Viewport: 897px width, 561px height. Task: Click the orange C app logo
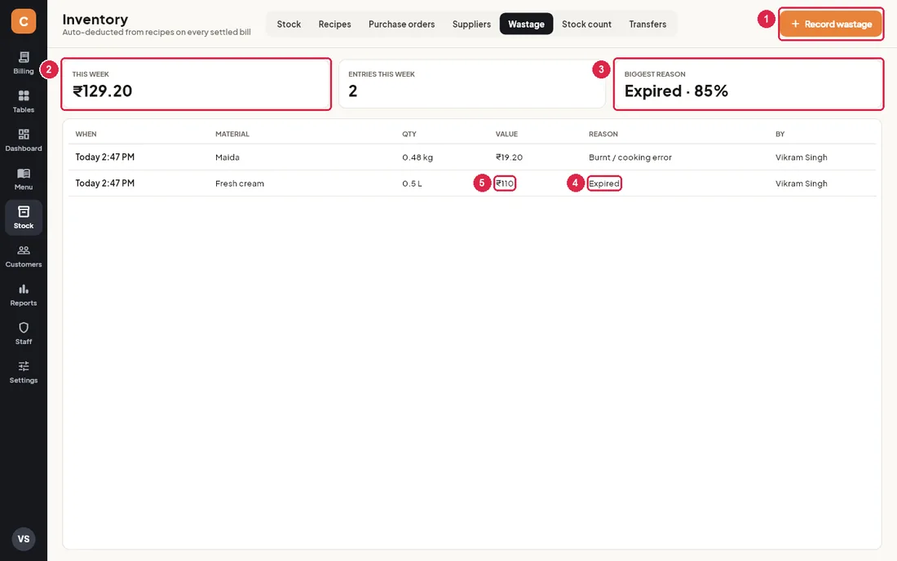(24, 21)
